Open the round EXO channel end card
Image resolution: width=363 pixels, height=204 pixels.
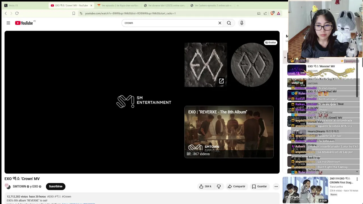coord(252,65)
